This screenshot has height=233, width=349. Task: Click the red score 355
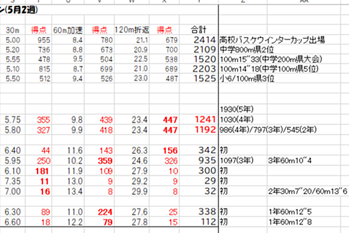pos(43,120)
